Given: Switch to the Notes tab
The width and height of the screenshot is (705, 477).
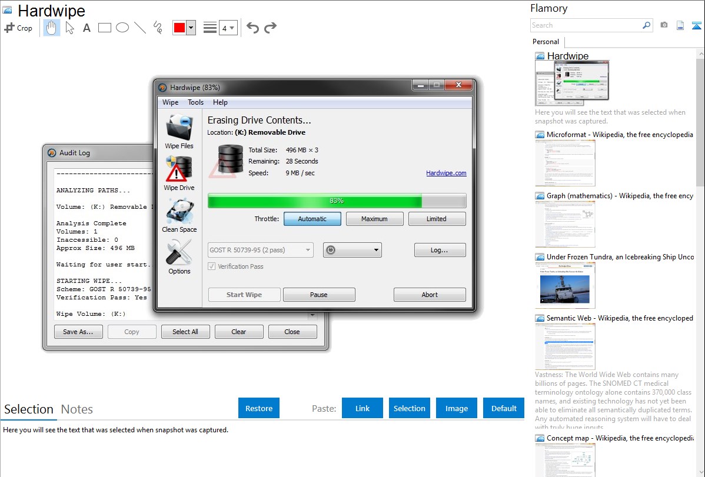Looking at the screenshot, I should tap(77, 409).
